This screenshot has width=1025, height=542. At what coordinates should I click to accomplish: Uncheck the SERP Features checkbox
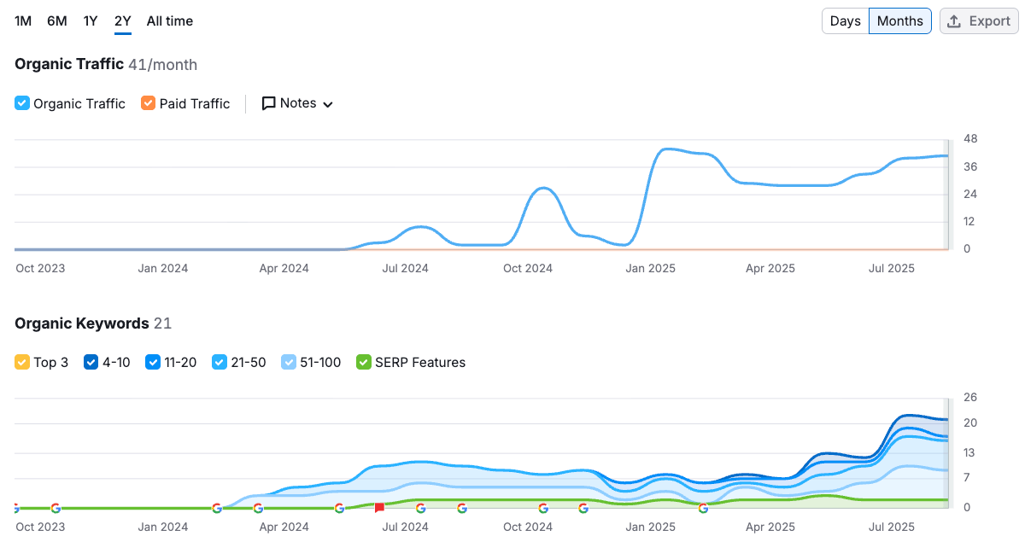click(x=363, y=362)
